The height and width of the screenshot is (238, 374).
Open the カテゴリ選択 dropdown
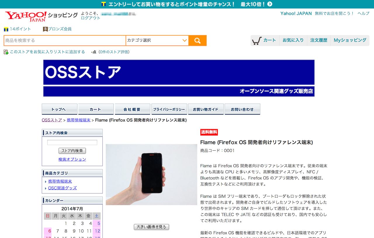click(x=157, y=41)
